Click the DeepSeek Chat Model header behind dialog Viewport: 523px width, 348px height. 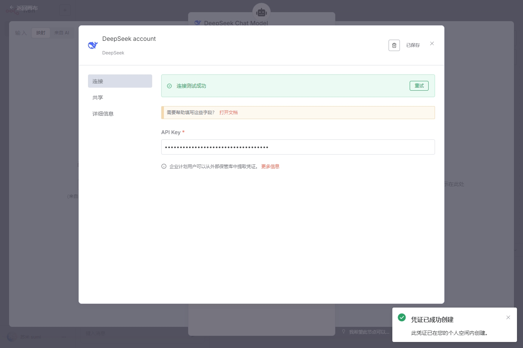(x=236, y=23)
